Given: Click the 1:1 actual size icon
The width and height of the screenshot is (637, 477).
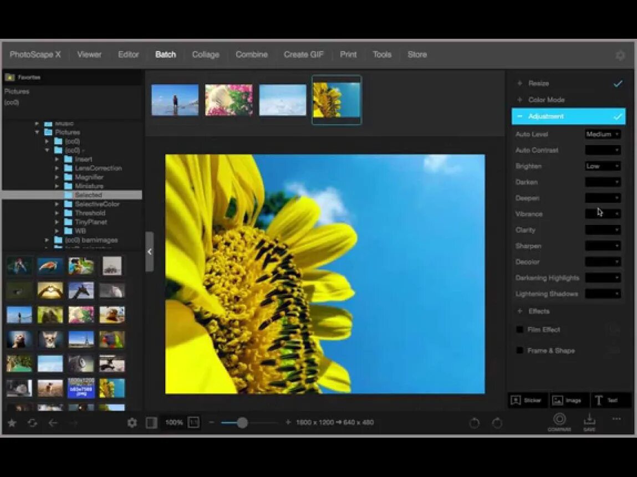Looking at the screenshot, I should [x=194, y=422].
